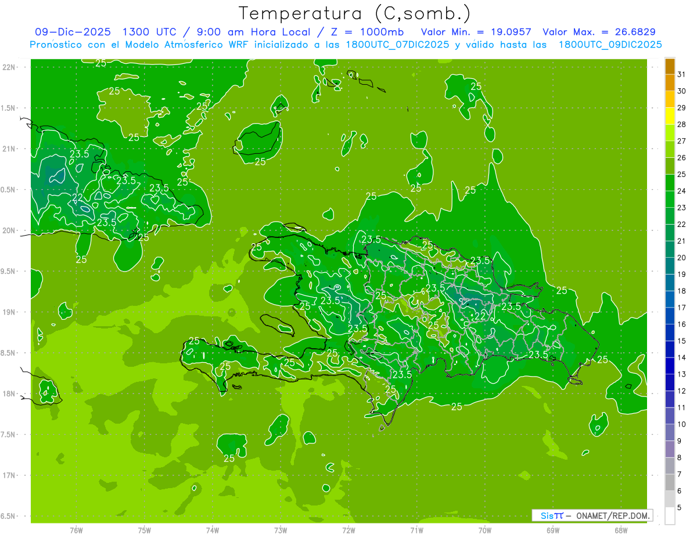
Task: Click the colorbar tick label "8"
Action: pyautogui.click(x=680, y=457)
